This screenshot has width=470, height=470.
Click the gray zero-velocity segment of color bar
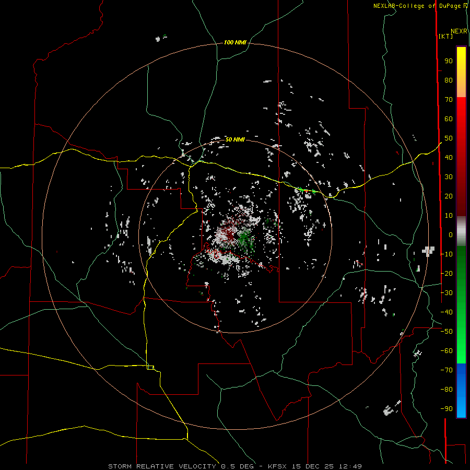[461, 231]
